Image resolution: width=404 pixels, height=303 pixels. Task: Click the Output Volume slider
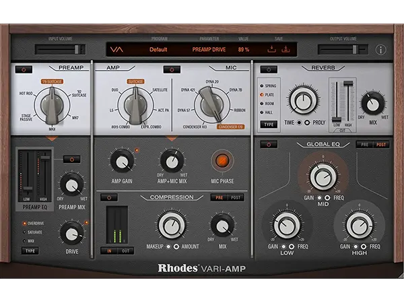(343, 49)
